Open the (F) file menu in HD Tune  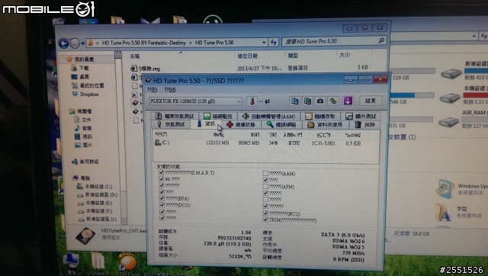(x=152, y=90)
